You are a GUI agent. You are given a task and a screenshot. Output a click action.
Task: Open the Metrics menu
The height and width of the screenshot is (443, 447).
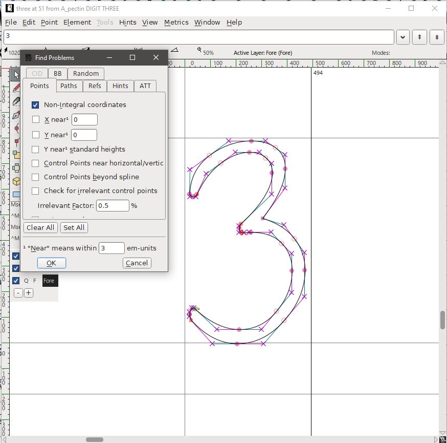[176, 23]
